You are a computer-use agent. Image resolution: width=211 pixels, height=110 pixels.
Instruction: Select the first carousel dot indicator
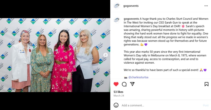(53, 88)
